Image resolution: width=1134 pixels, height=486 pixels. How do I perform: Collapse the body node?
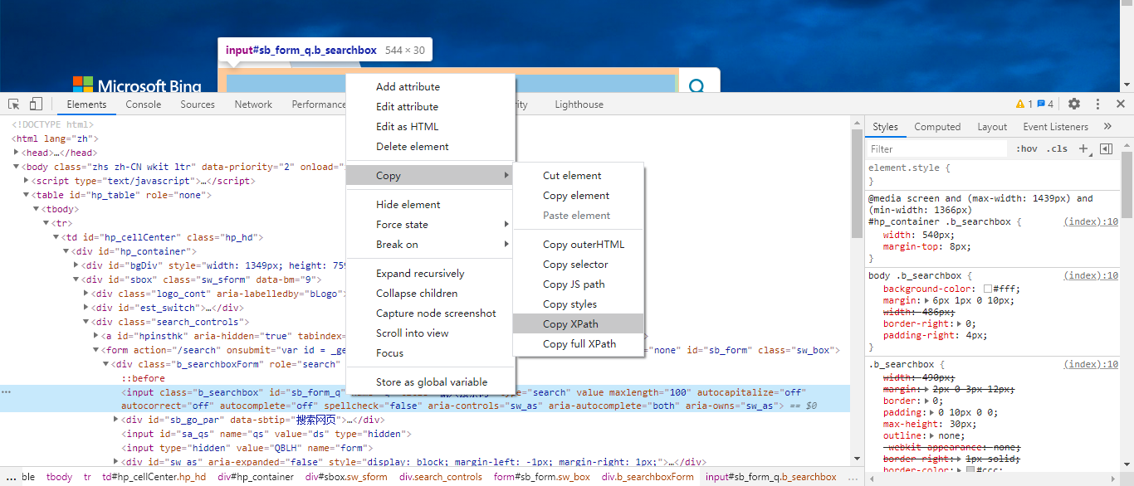17,167
